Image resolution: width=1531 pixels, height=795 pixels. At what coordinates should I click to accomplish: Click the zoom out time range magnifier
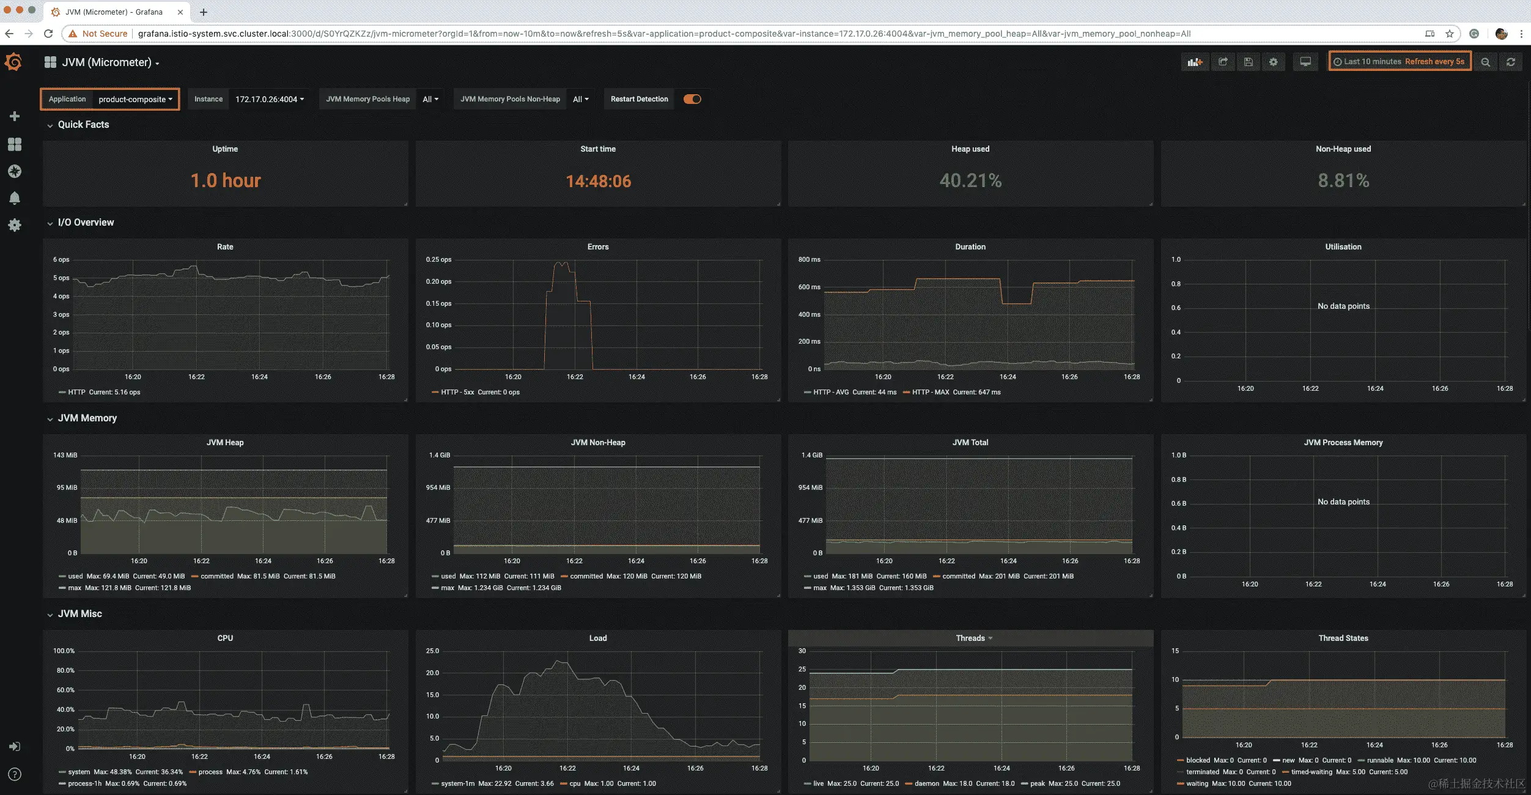[x=1485, y=62]
